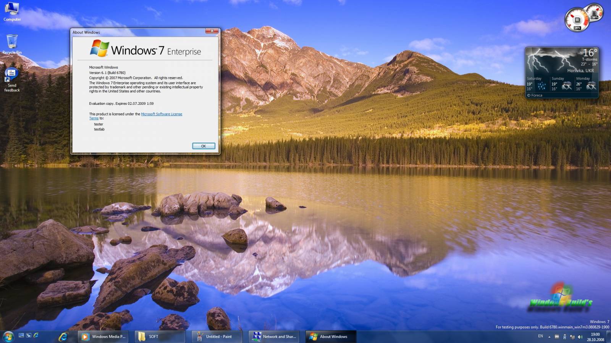
Task: Click the licensed user name 'tester'
Action: 99,124
